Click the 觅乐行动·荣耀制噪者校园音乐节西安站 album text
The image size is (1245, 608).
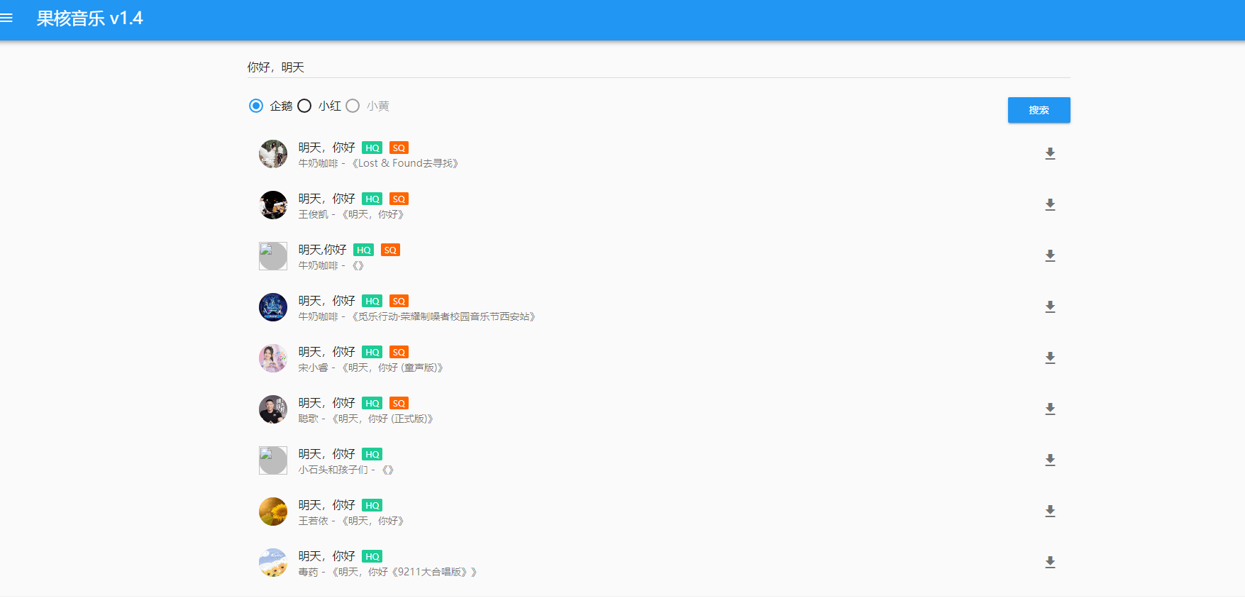(x=443, y=316)
